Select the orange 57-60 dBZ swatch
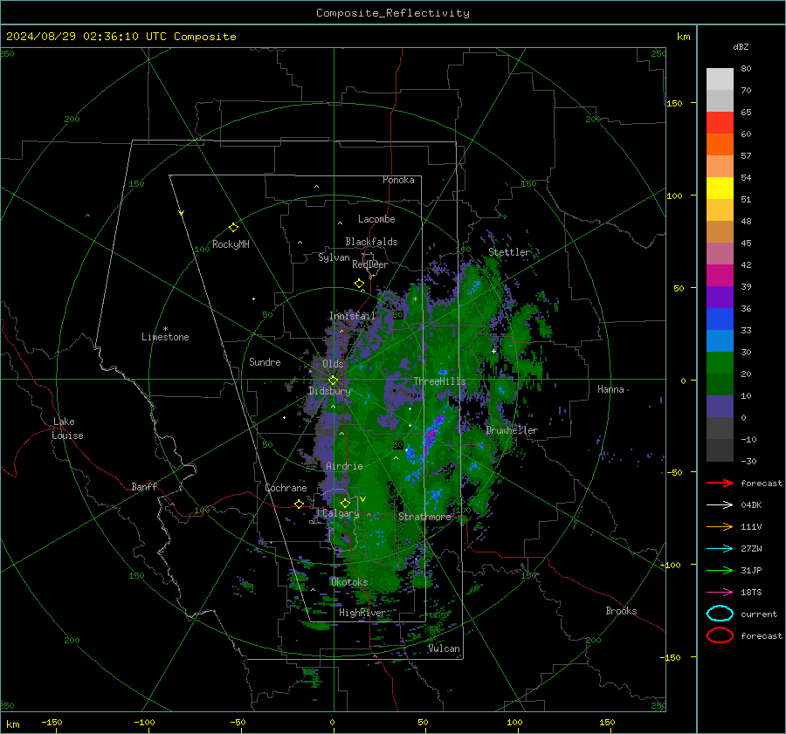786x734 pixels. click(x=720, y=145)
